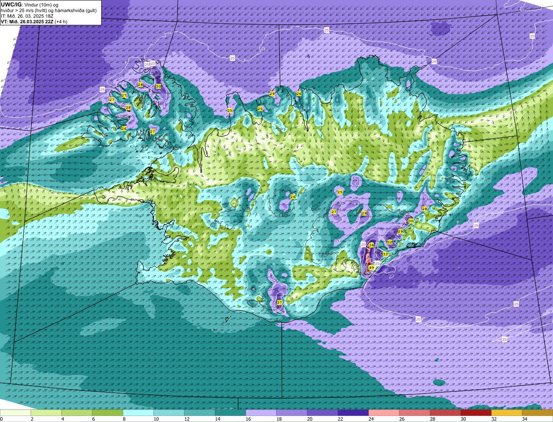Click the '8' tick label on color scale
The width and height of the screenshot is (553, 422).
[124, 419]
